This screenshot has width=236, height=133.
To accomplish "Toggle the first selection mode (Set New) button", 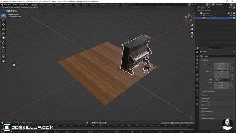I will (7, 11).
